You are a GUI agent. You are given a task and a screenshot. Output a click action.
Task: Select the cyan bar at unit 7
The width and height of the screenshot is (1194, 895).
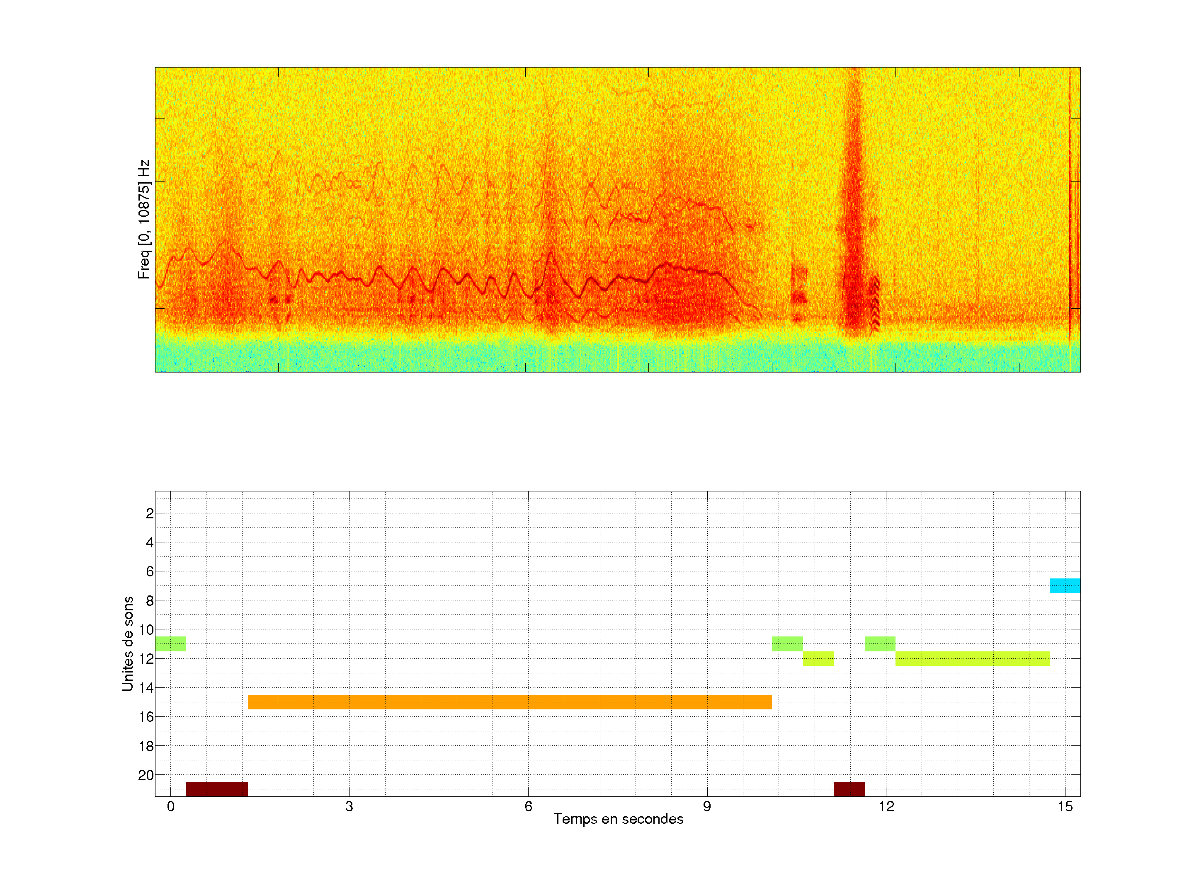click(1065, 585)
